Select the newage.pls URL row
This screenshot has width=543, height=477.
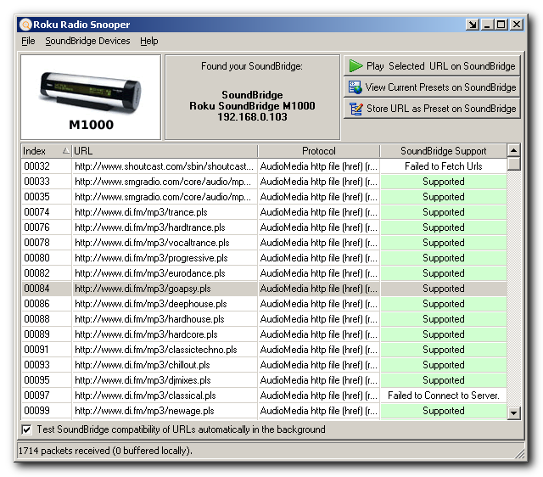pos(264,411)
